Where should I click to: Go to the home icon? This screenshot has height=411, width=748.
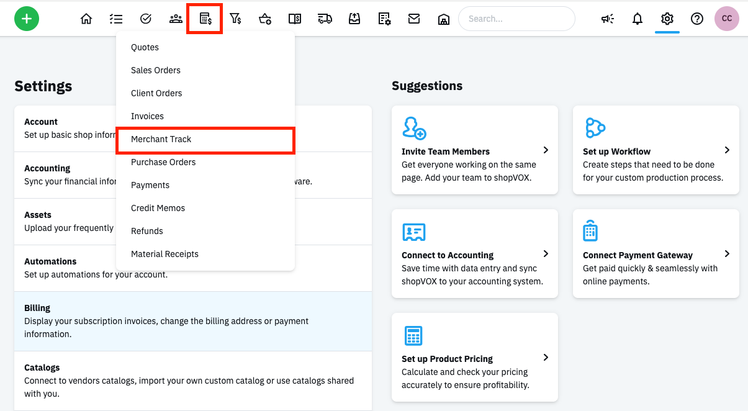(86, 19)
